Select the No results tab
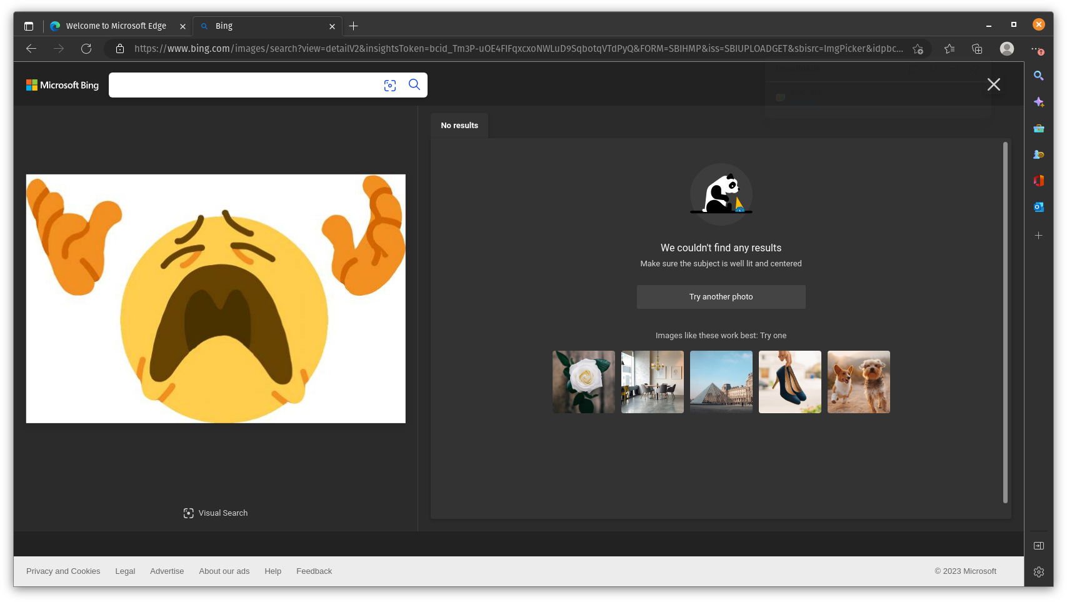This screenshot has height=602, width=1067. pyautogui.click(x=459, y=126)
